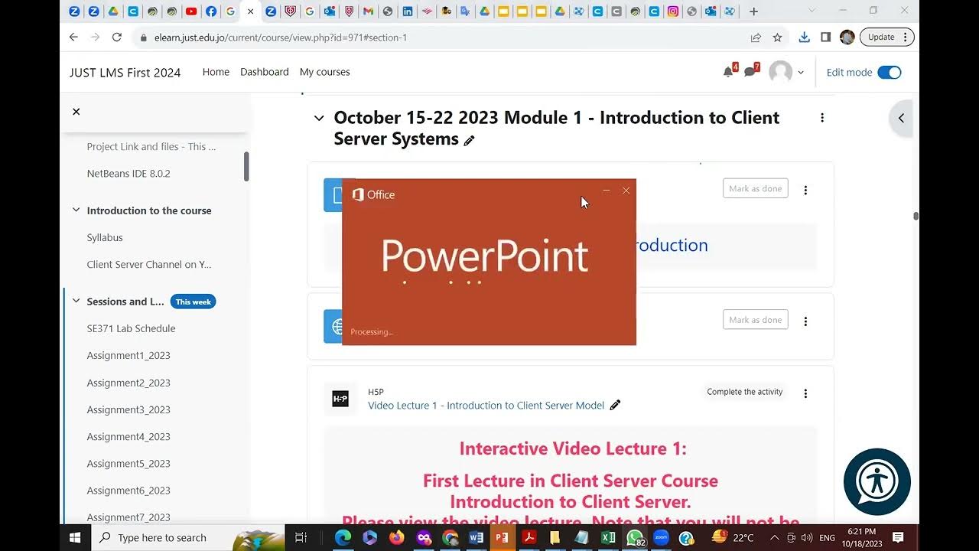Close the course index drawer
This screenshot has width=979, height=551.
click(x=76, y=112)
